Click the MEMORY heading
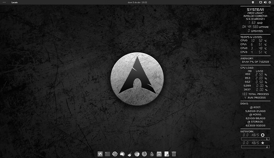Screen dimensions: 274x158 (247, 58)
